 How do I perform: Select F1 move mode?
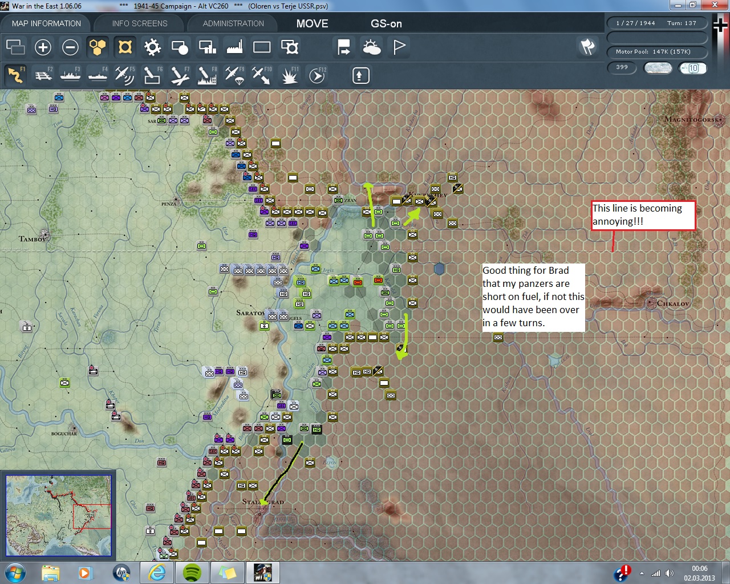(x=15, y=75)
